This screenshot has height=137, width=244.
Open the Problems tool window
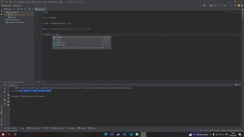[71, 128]
